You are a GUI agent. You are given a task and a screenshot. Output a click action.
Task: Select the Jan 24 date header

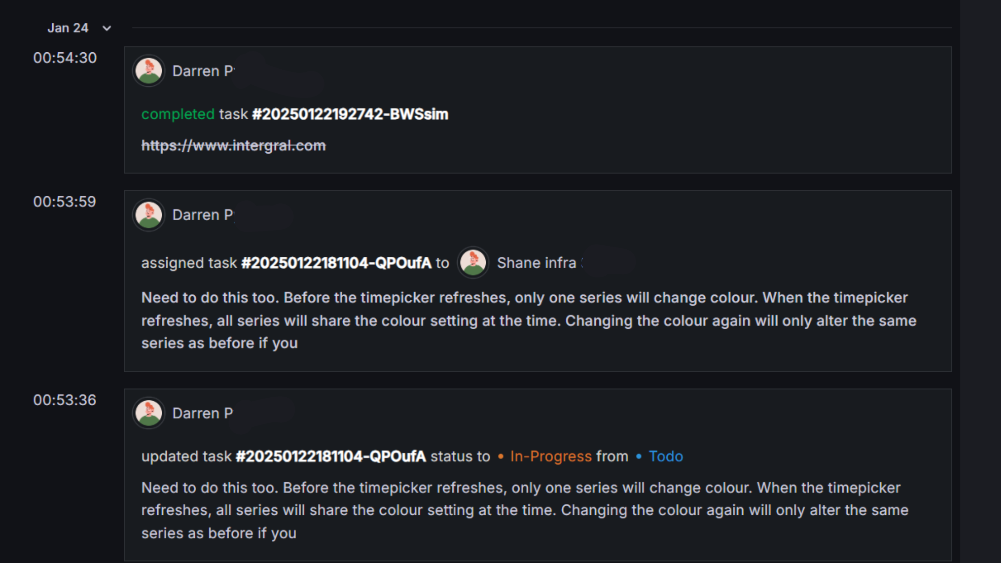tap(68, 28)
